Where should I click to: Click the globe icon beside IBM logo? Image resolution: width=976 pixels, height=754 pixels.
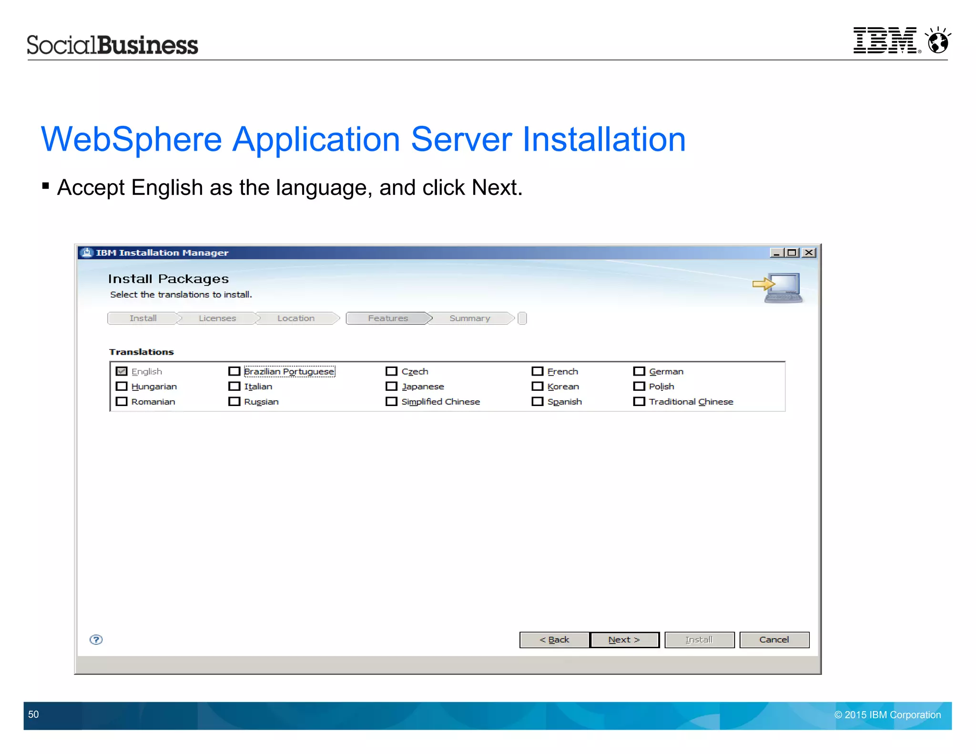click(x=938, y=40)
